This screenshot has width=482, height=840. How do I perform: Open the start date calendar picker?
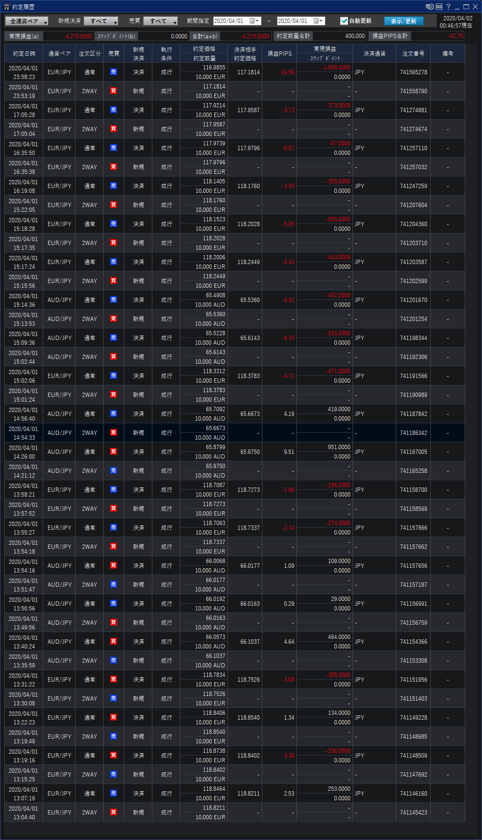coord(254,21)
